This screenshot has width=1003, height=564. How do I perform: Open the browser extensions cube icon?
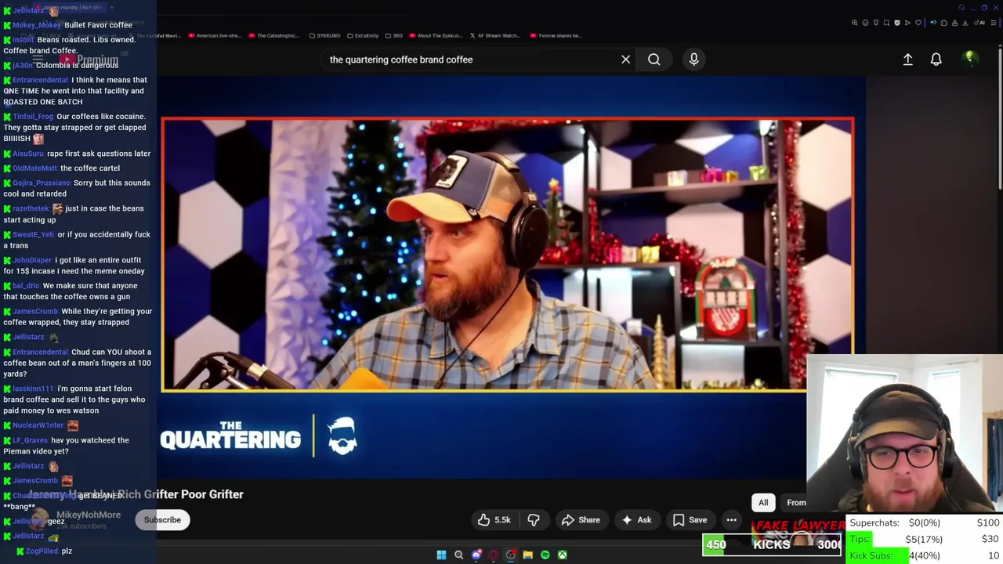coord(944,23)
